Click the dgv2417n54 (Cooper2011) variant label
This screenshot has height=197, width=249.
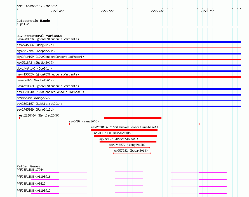36,51
